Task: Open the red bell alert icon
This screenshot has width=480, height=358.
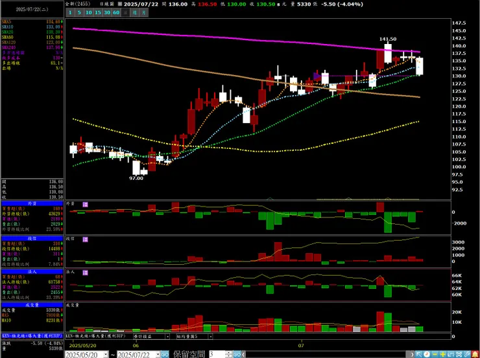Action: coord(475,354)
